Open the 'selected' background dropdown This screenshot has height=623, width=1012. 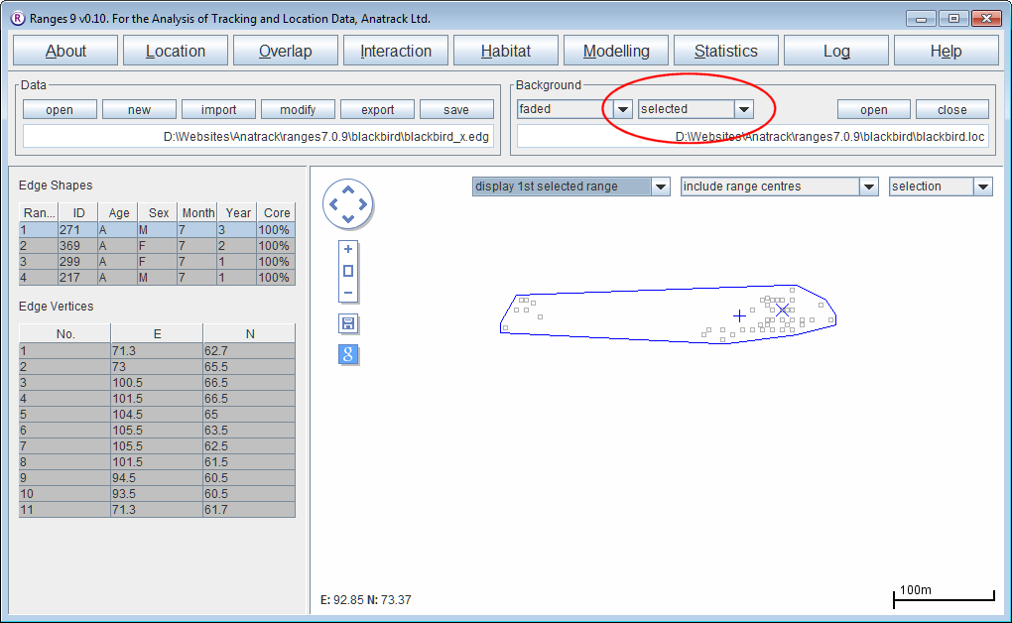(744, 109)
